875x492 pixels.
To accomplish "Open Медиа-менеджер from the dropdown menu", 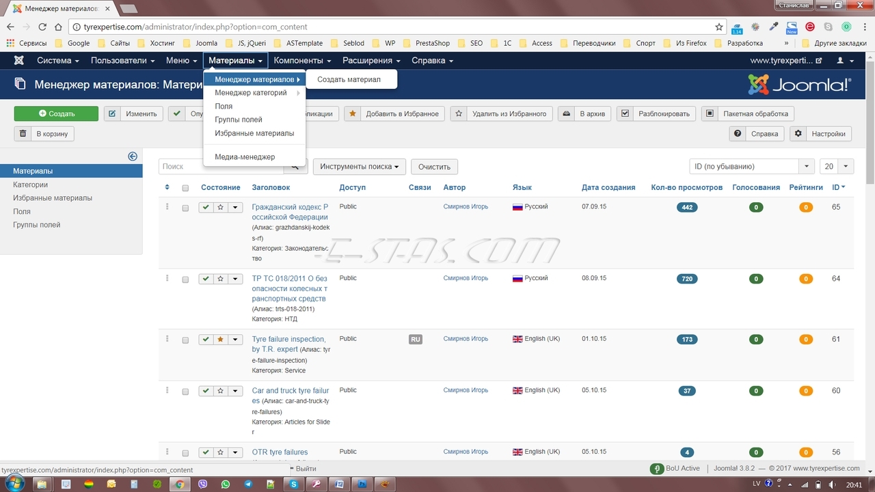I will click(254, 157).
